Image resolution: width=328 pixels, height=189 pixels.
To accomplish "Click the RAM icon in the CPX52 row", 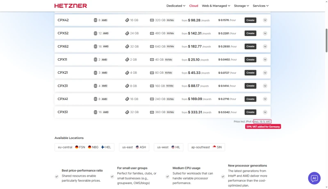I will point(127,34).
